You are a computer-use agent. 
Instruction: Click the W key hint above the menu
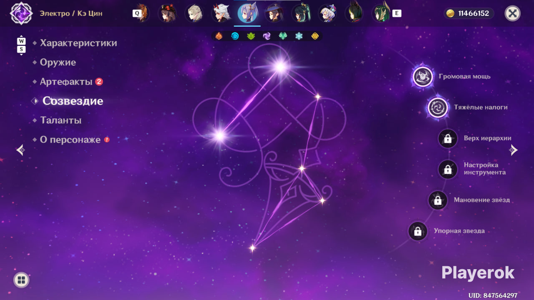[21, 41]
